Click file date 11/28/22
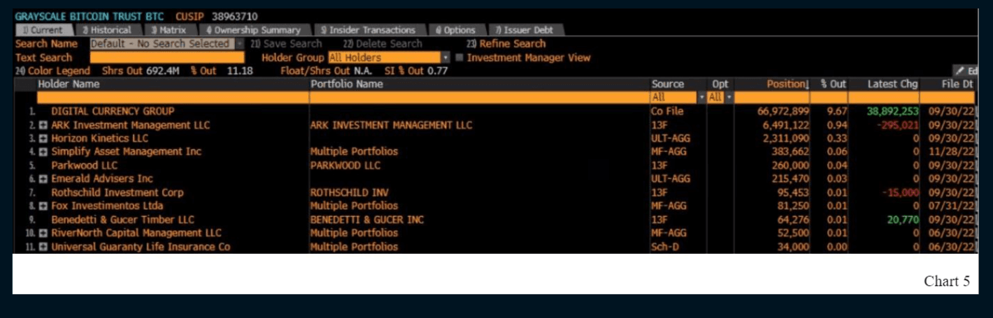 point(952,152)
